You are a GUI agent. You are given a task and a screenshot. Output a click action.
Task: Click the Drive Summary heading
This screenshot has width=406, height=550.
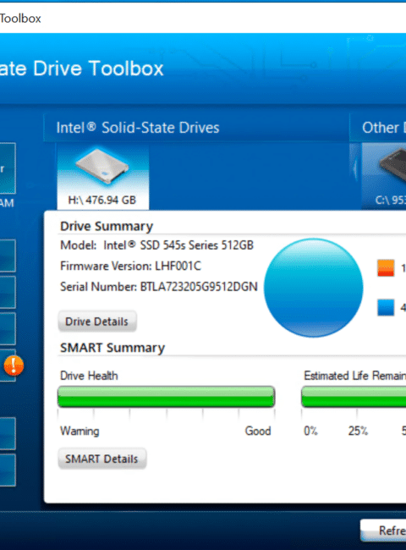107,226
